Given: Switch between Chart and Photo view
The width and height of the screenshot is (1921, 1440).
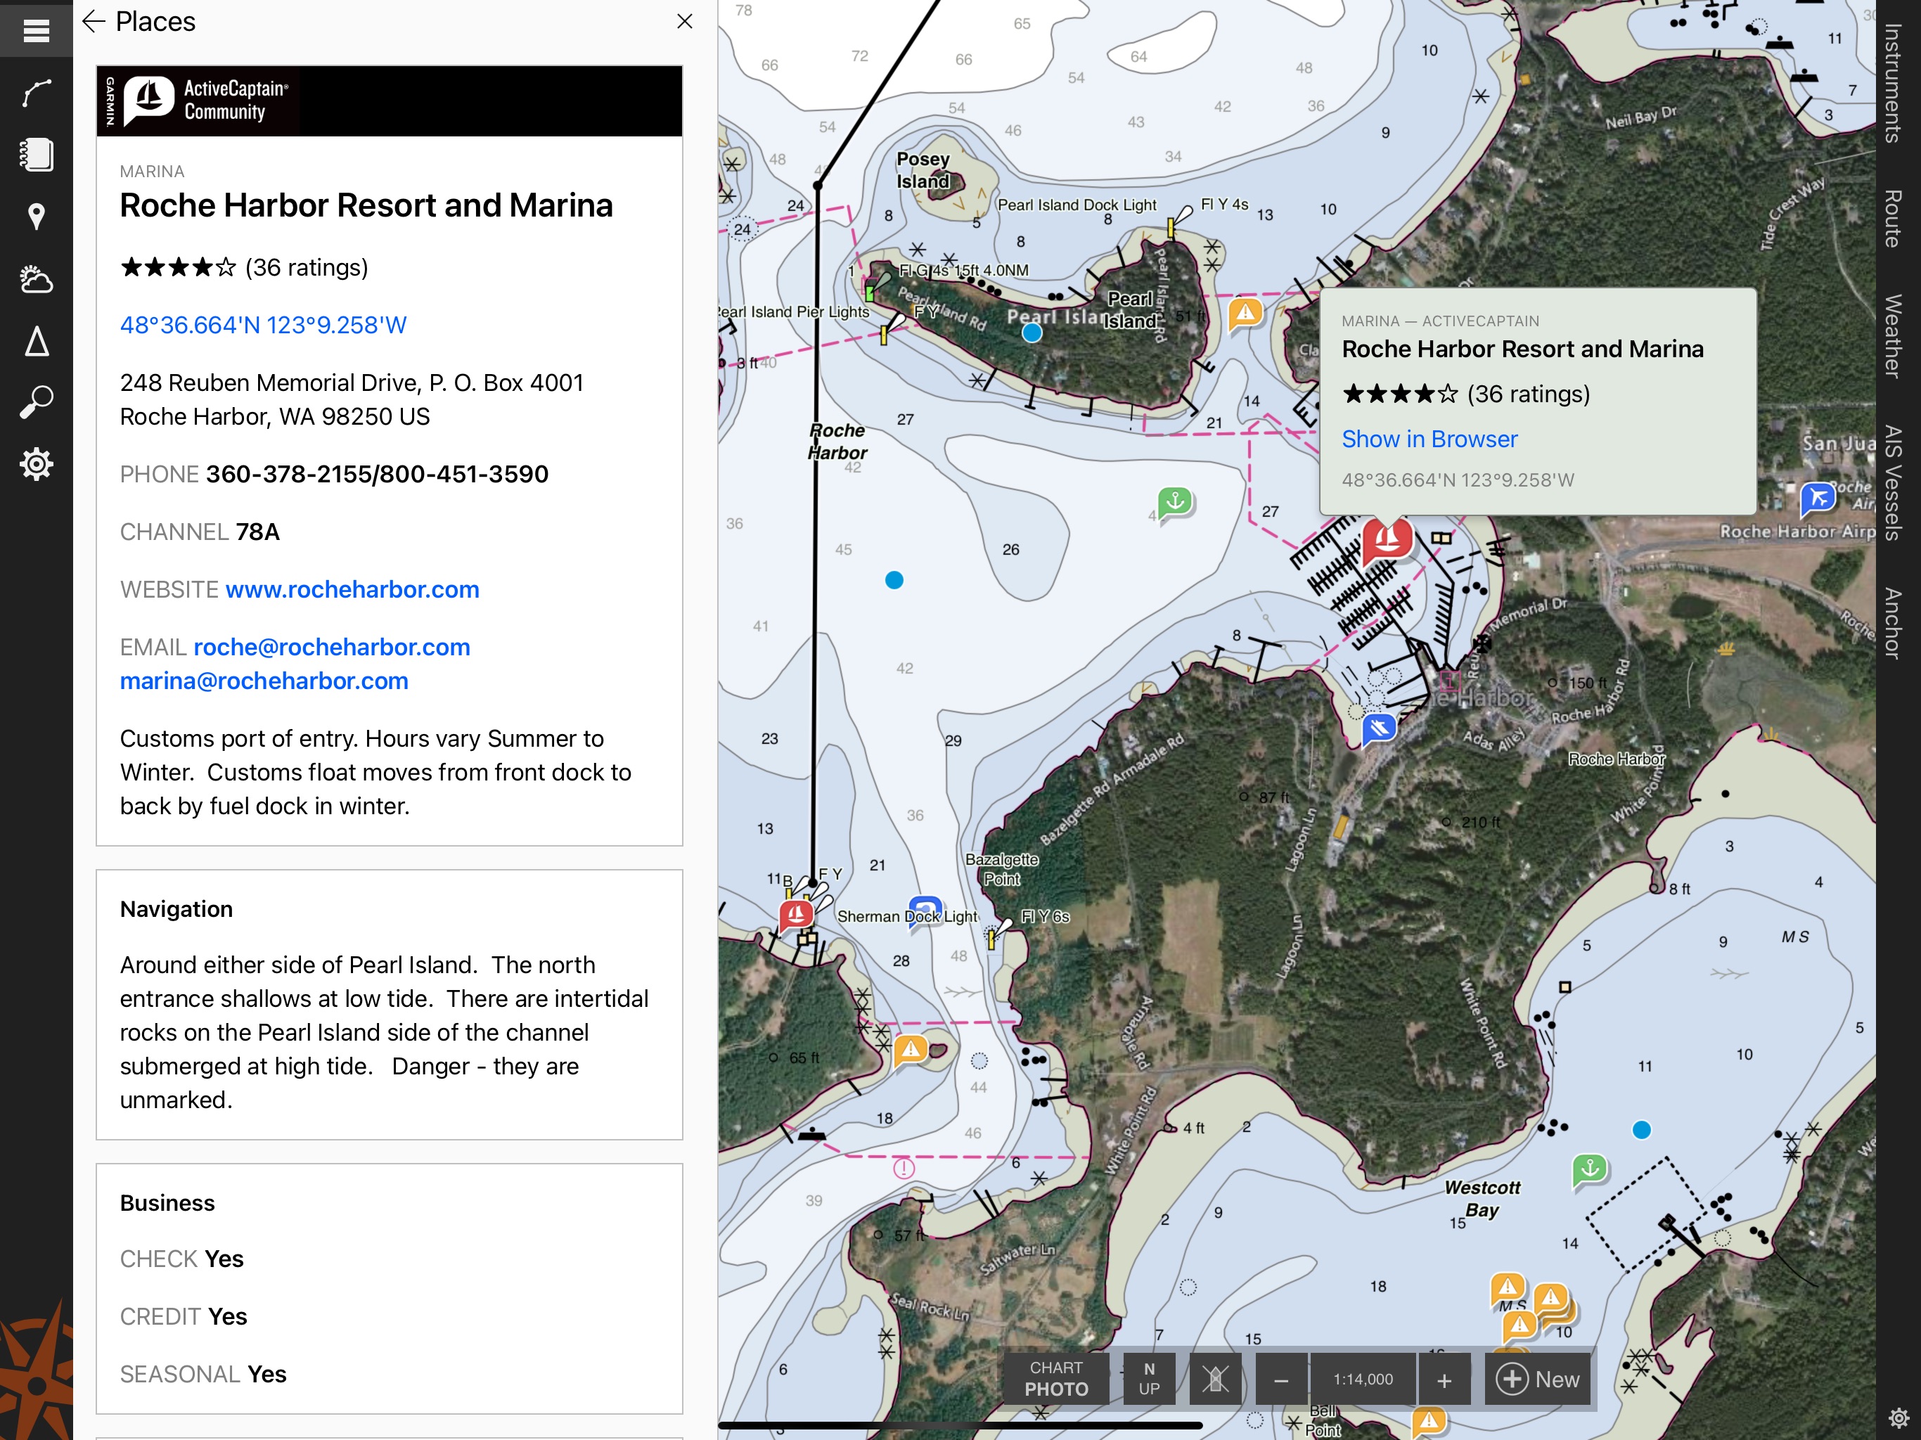Looking at the screenshot, I should 1056,1378.
